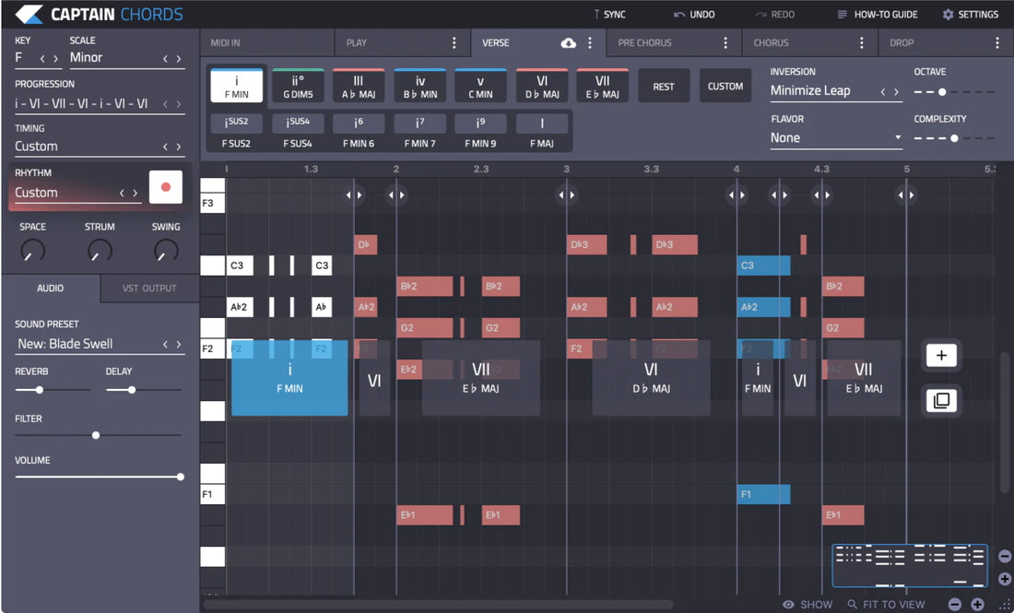Viewport: 1014px width, 613px height.
Task: Click the Redo icon
Action: pos(761,14)
